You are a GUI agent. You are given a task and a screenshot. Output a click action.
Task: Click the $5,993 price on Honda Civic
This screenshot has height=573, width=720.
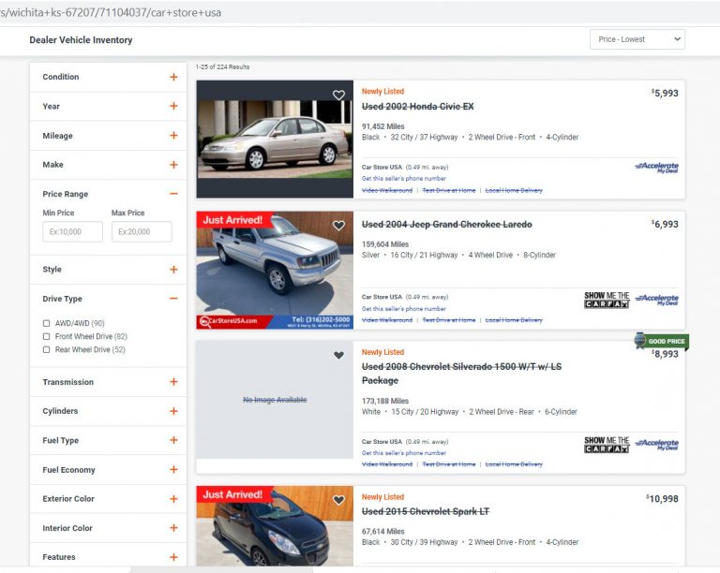point(665,93)
